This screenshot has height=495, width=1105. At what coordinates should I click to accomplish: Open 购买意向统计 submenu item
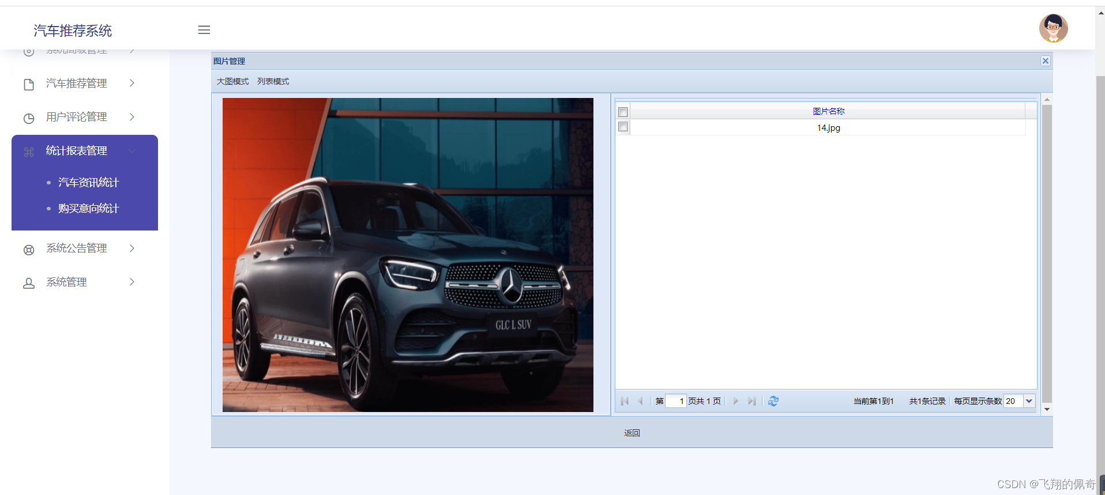88,209
